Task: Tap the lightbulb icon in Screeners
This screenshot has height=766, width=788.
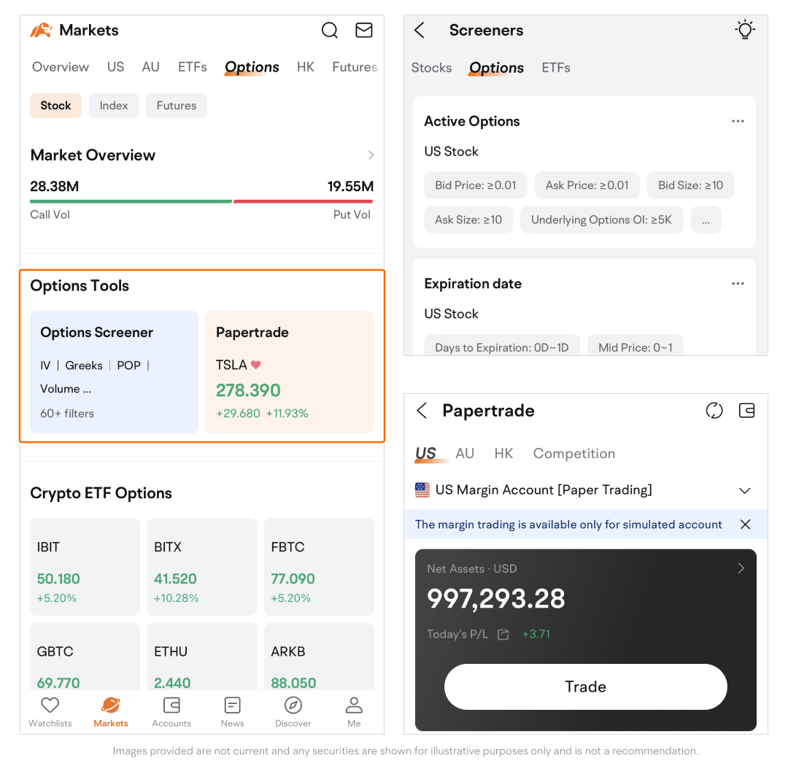Action: pos(744,30)
